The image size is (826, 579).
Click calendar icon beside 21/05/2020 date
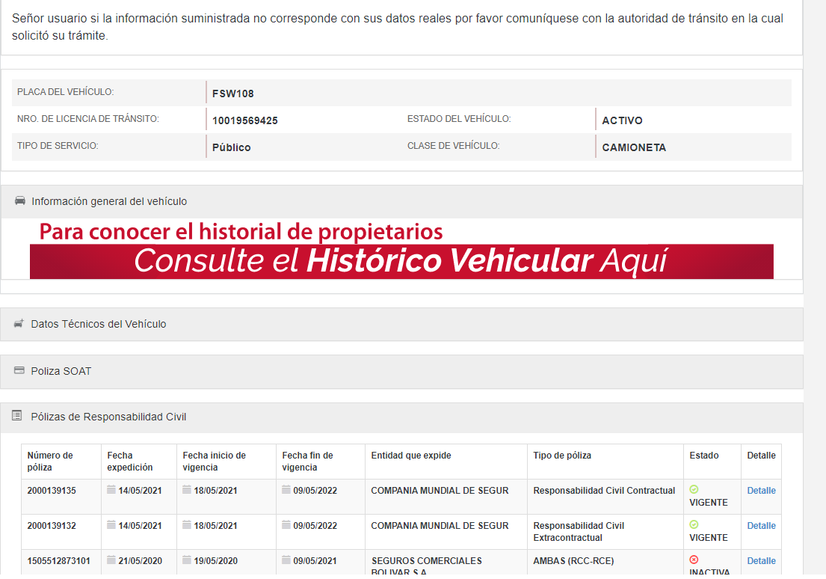pos(111,560)
